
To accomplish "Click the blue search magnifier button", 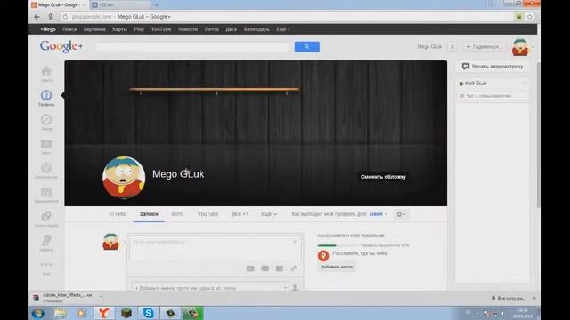I will pyautogui.click(x=306, y=46).
